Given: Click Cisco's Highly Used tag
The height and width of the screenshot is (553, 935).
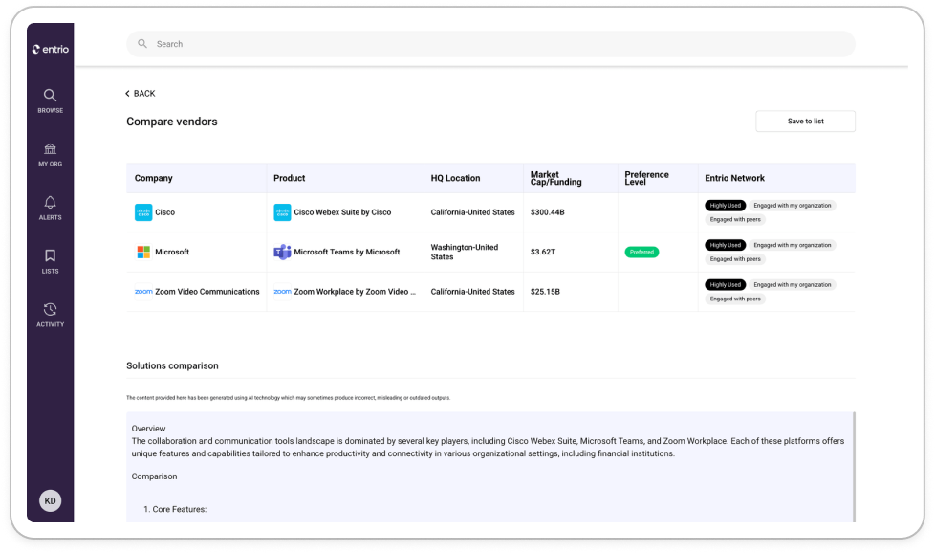Looking at the screenshot, I should click(725, 206).
